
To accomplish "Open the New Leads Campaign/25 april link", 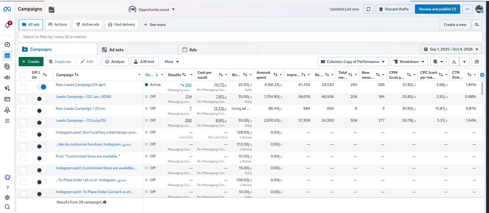I will click(x=81, y=85).
